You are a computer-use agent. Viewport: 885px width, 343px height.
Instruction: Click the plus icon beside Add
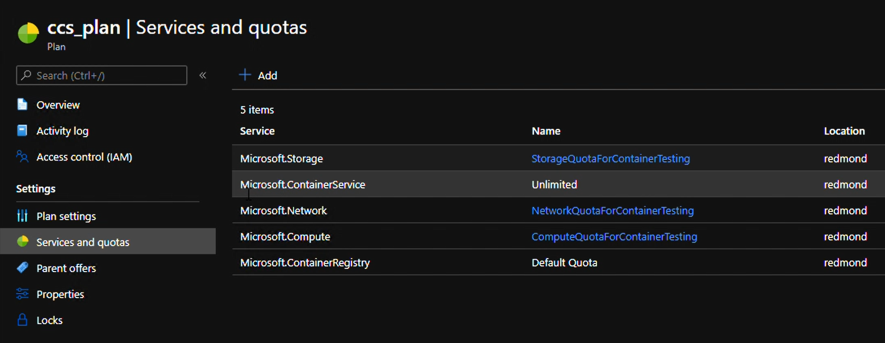coord(245,75)
